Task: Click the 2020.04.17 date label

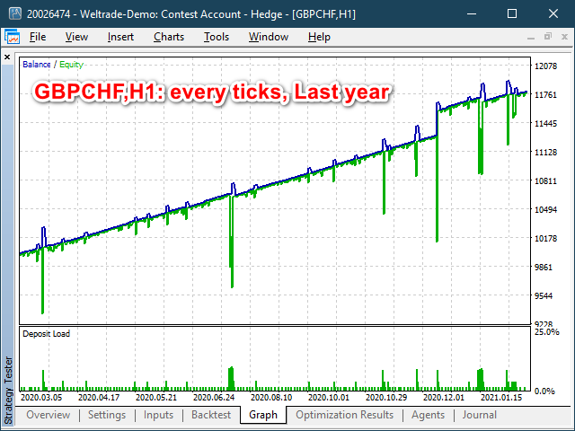Action: [x=99, y=397]
